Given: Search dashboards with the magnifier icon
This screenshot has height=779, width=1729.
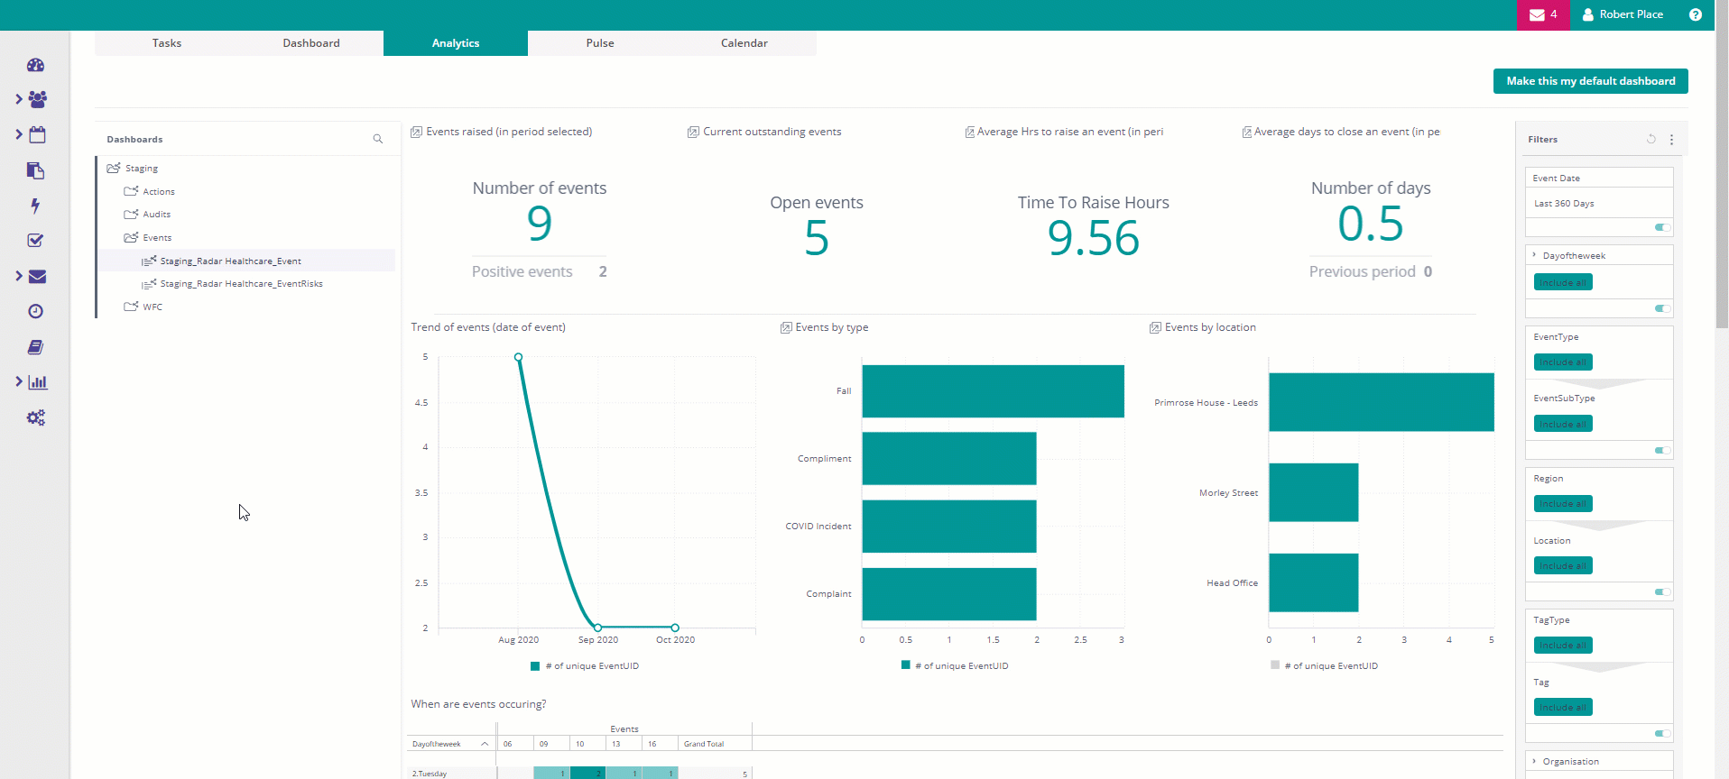Looking at the screenshot, I should click(378, 139).
